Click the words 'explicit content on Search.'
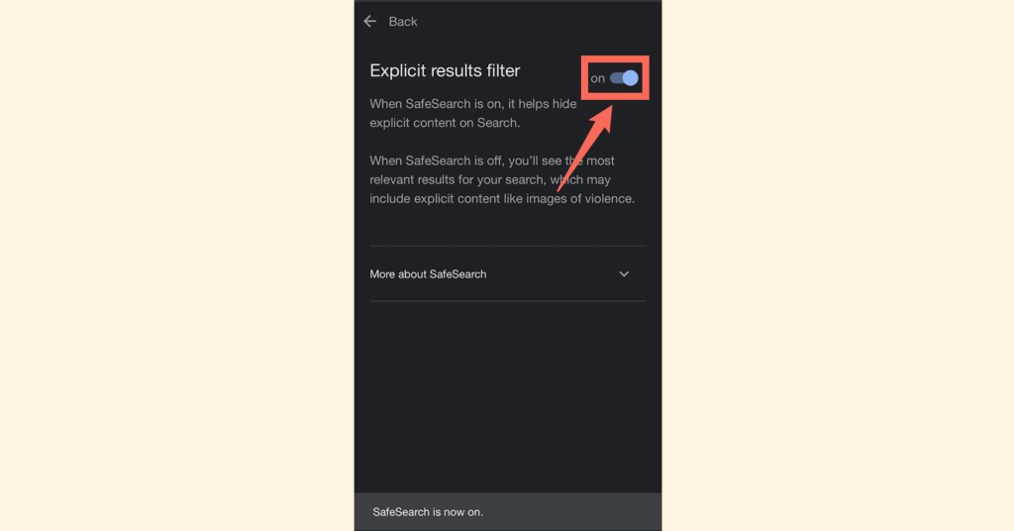This screenshot has width=1014, height=531. coord(445,123)
